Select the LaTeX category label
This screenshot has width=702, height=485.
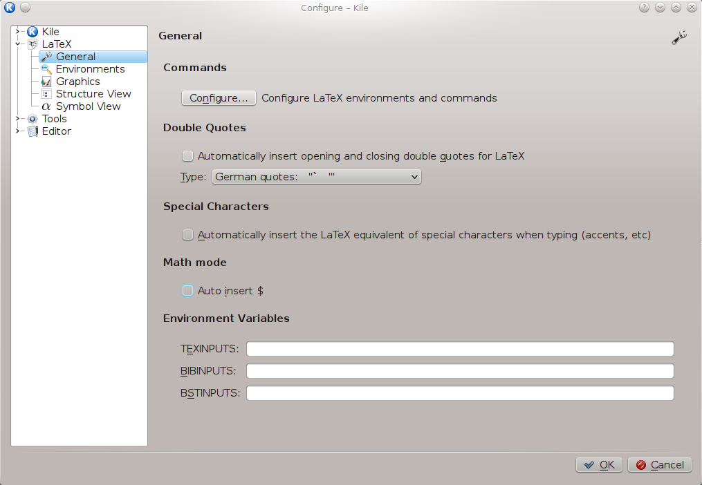click(57, 44)
